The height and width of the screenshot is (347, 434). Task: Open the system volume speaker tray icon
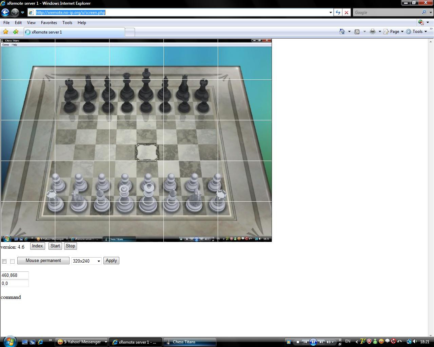click(414, 342)
